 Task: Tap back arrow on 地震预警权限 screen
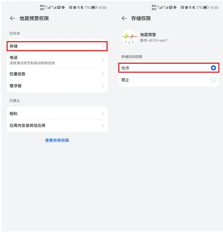[x=12, y=18]
